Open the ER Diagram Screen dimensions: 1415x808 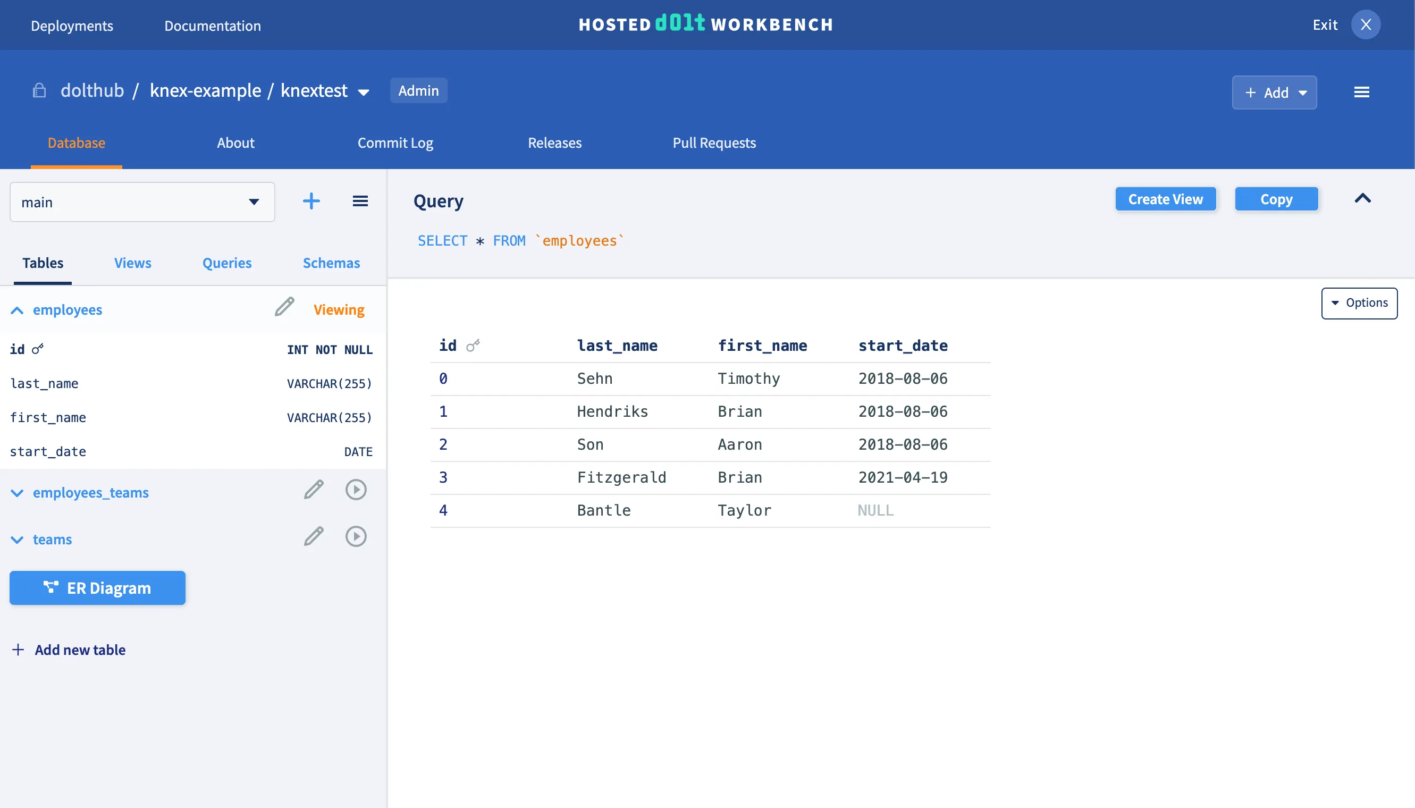(98, 588)
